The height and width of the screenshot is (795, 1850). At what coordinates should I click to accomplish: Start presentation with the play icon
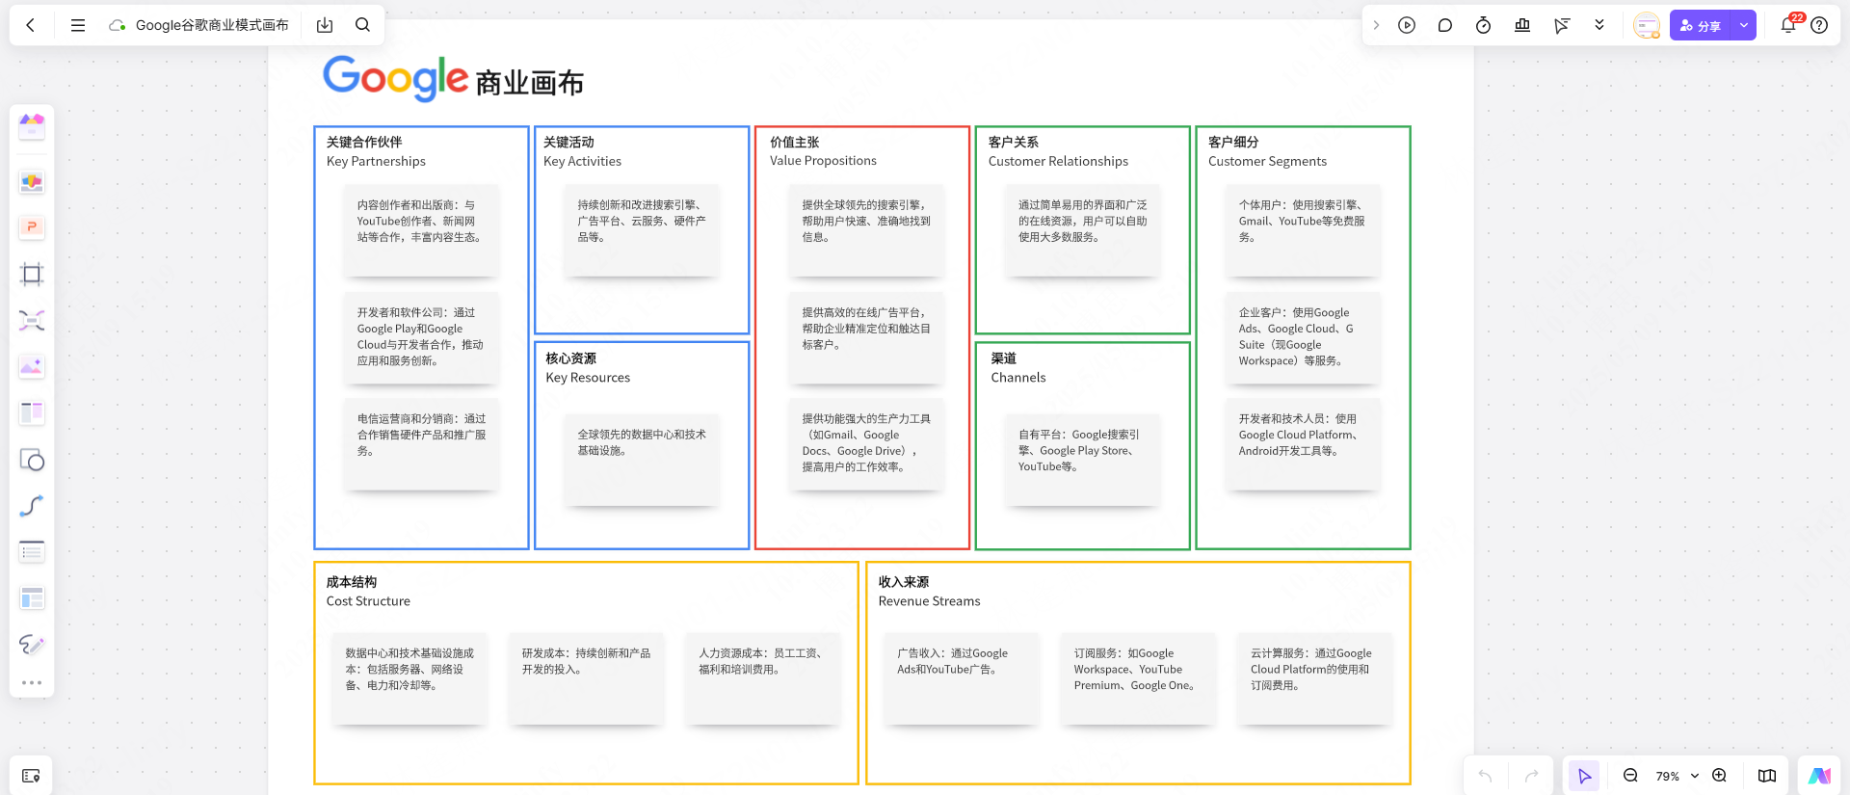[x=1407, y=25]
